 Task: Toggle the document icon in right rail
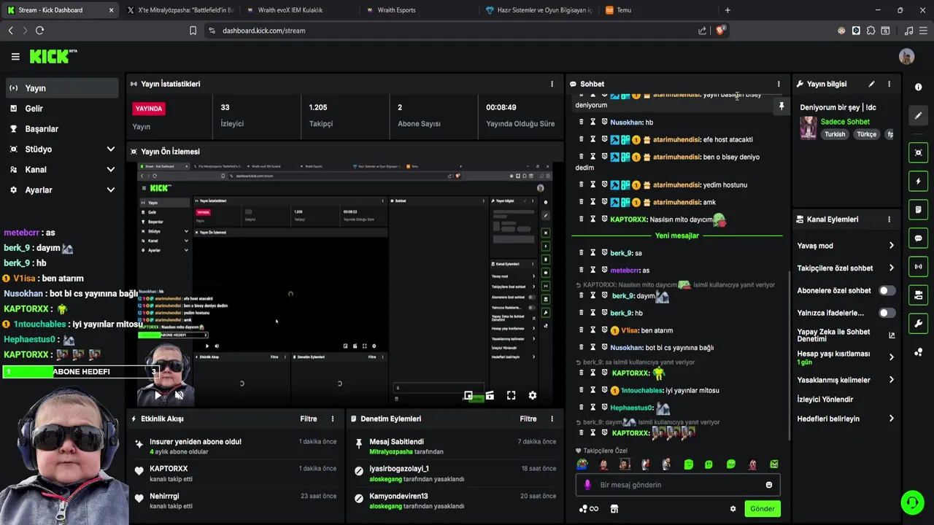(918, 209)
